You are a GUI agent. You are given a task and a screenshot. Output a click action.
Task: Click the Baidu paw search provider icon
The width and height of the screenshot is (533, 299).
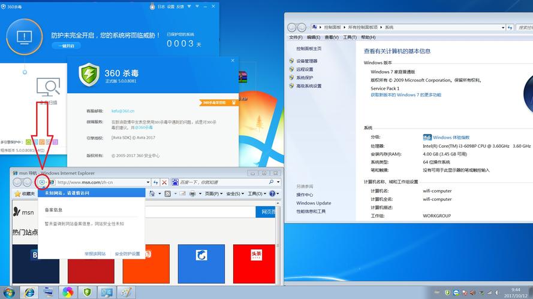point(175,182)
